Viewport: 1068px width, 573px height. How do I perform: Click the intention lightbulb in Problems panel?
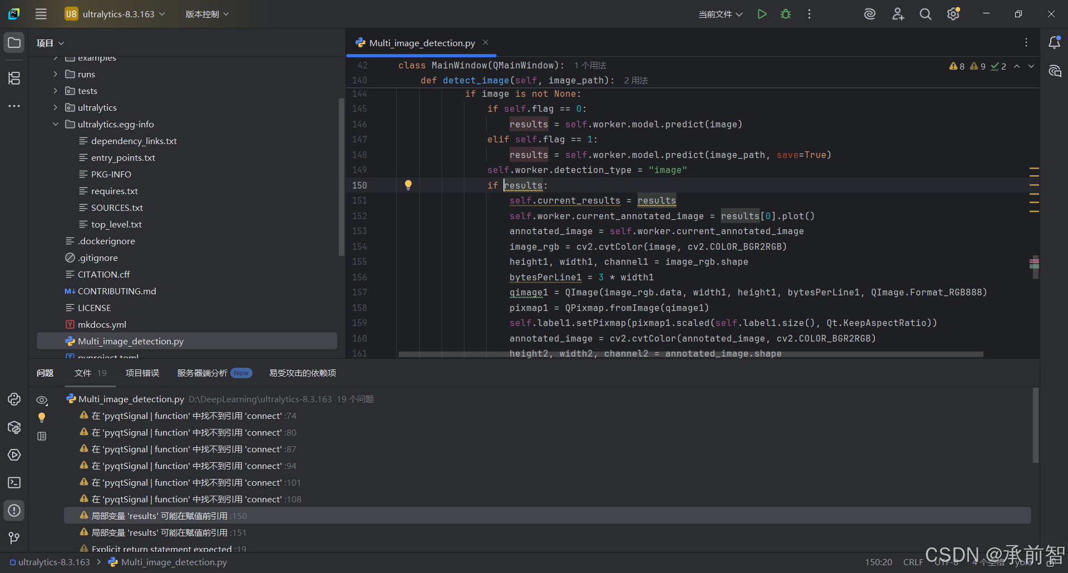pos(42,418)
